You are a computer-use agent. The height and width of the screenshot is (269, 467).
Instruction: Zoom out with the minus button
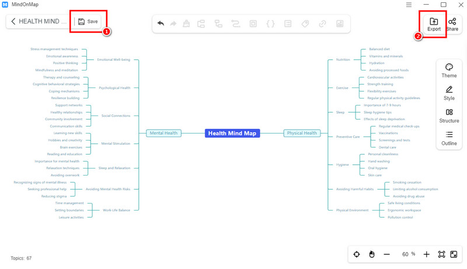point(386,254)
